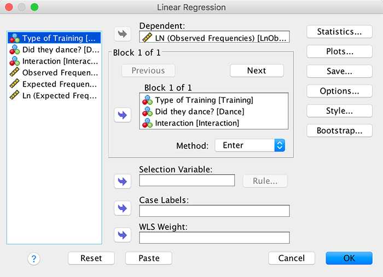Confirm the regression with OK
Image resolution: width=383 pixels, height=277 pixels.
(349, 258)
